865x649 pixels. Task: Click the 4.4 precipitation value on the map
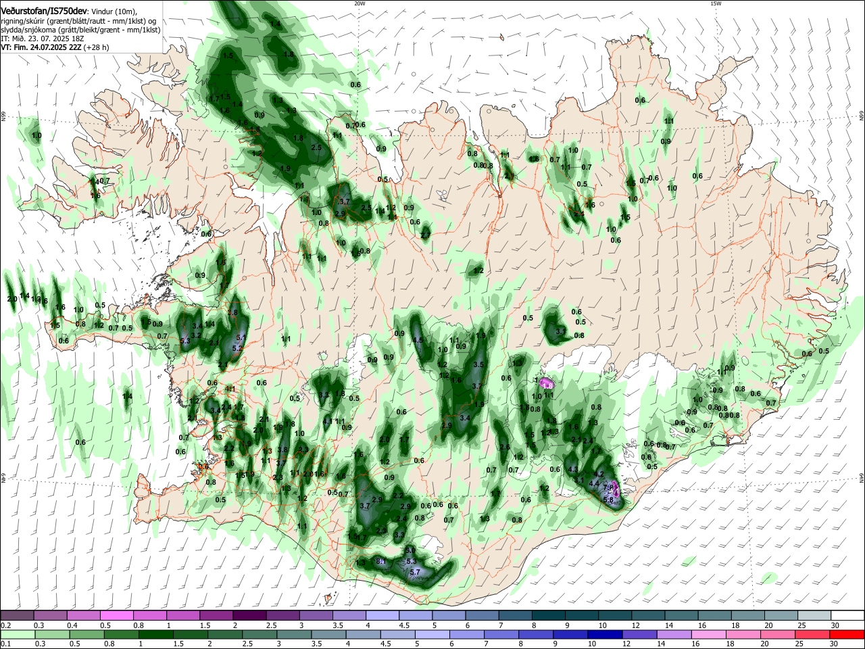pyautogui.click(x=593, y=484)
